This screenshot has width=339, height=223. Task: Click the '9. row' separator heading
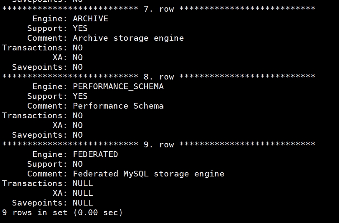tap(159, 145)
